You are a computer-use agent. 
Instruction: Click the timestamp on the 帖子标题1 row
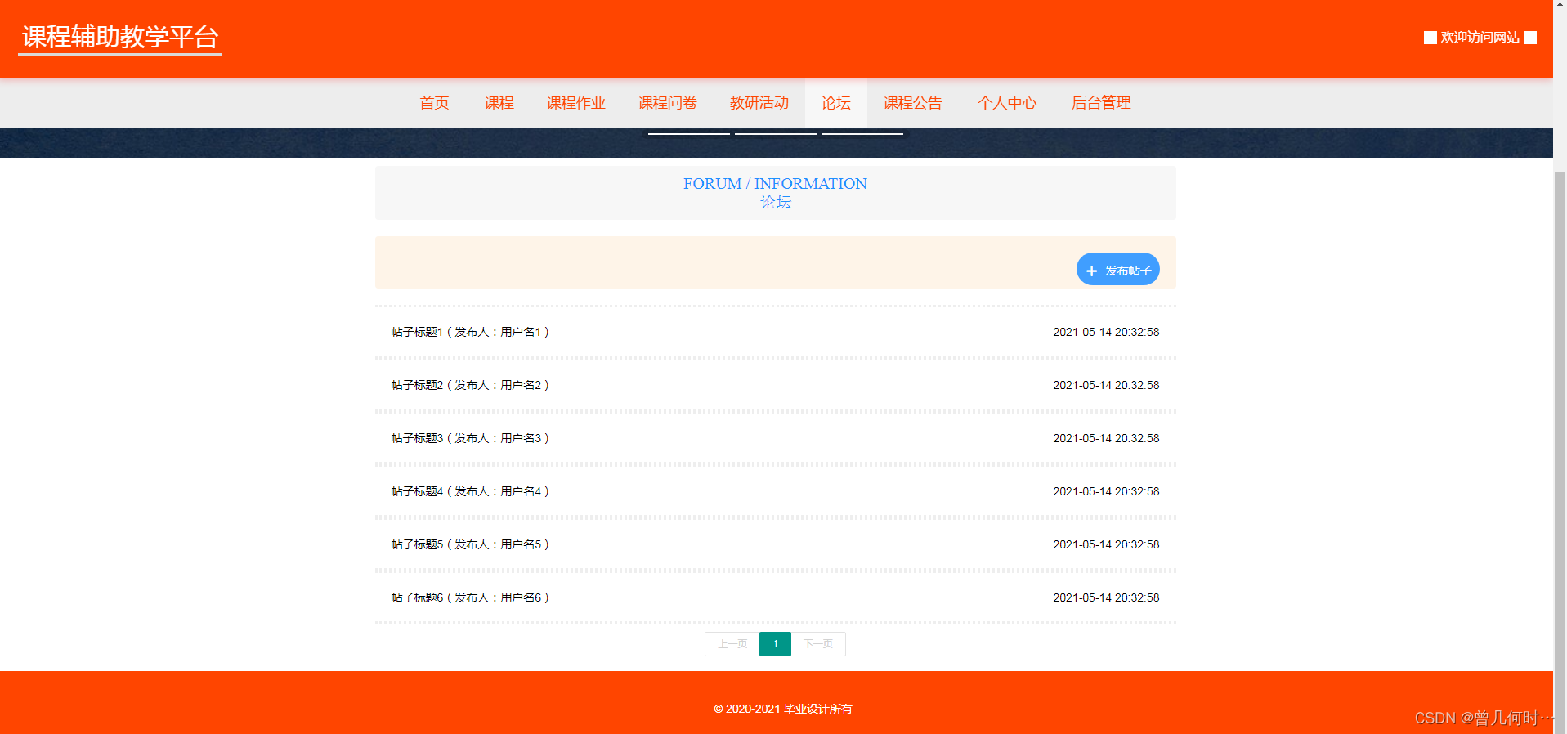tap(1106, 332)
